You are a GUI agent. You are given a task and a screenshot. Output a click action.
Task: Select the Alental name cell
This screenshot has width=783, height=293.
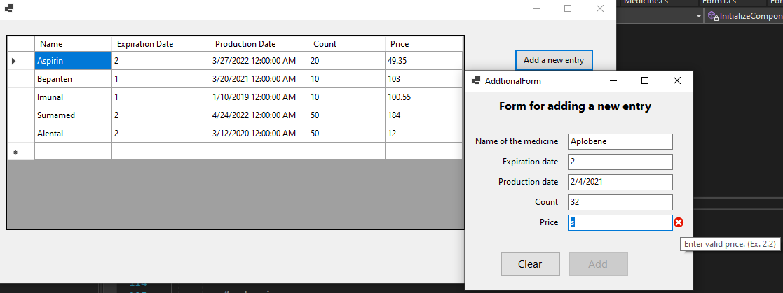point(74,134)
